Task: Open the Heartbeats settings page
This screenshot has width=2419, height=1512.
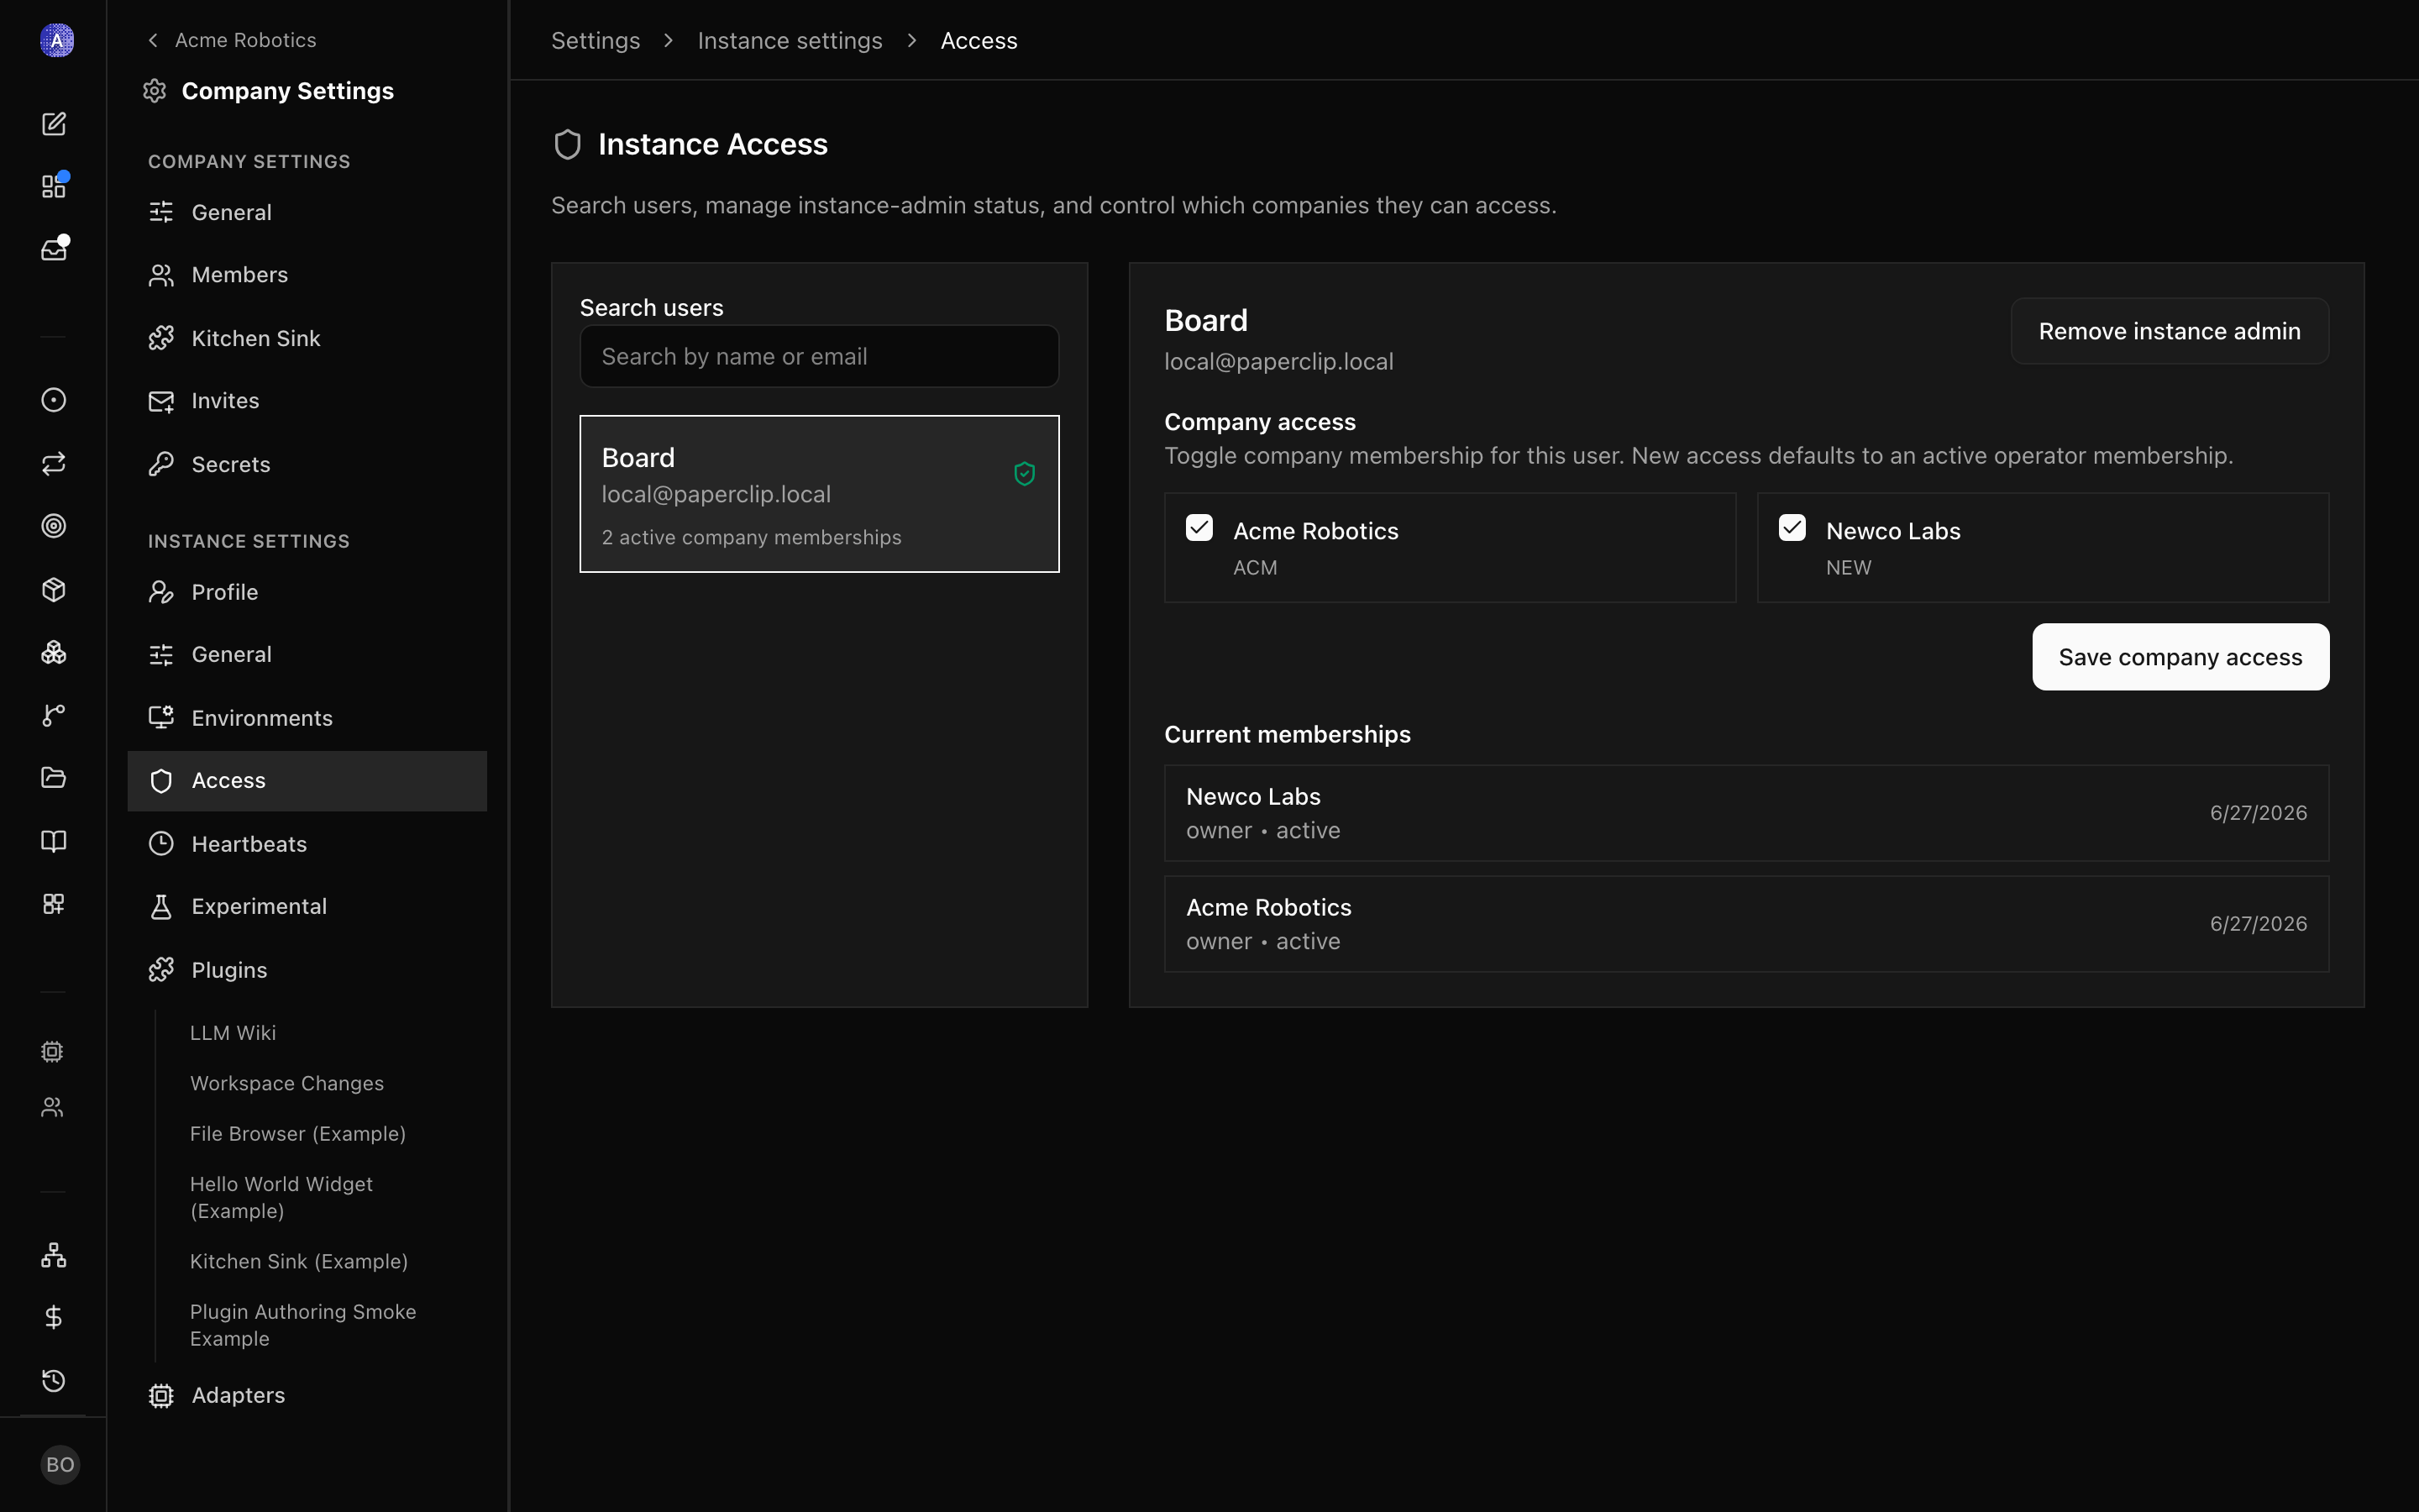Action: point(307,844)
